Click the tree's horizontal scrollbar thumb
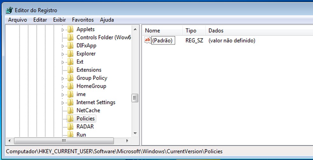Screen dimensions: 313x160 (64, 140)
